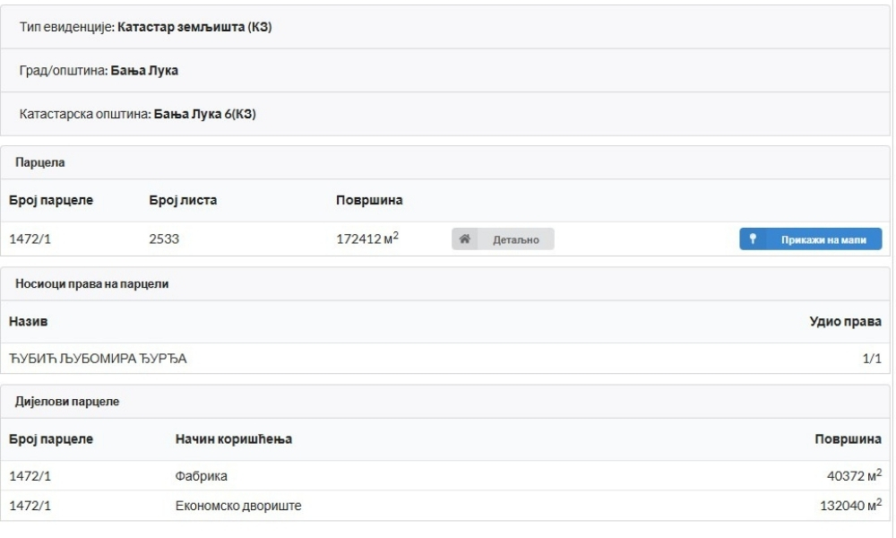This screenshot has height=538, width=896.
Task: Click the 1/1 share value
Action: pyautogui.click(x=877, y=360)
